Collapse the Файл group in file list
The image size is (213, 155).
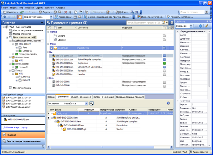click(x=48, y=44)
